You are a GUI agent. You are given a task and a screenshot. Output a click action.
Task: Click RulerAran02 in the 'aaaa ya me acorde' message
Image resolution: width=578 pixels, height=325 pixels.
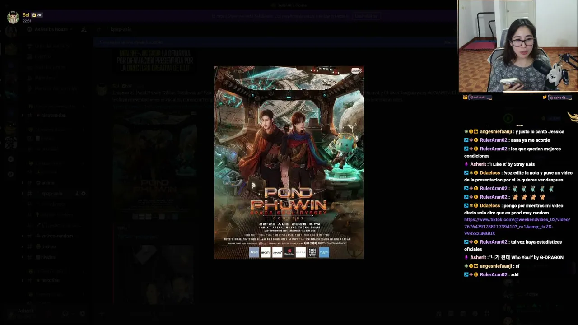494,140
